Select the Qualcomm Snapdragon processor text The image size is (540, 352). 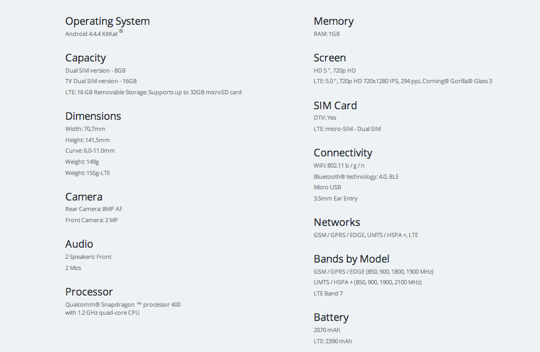pyautogui.click(x=123, y=305)
